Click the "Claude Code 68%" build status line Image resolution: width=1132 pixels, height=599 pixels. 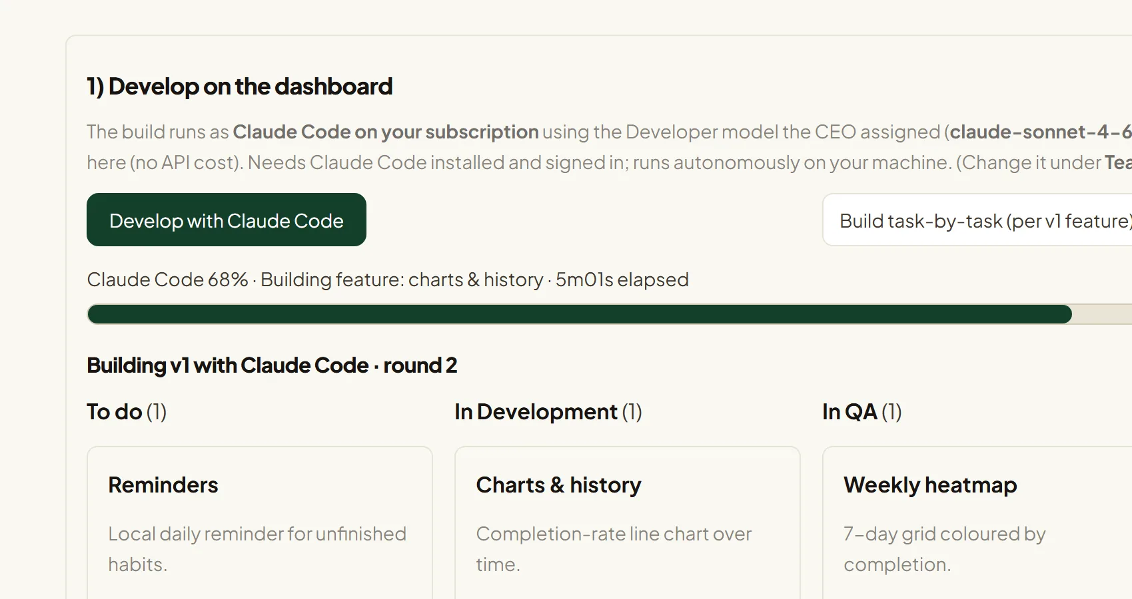(x=388, y=280)
